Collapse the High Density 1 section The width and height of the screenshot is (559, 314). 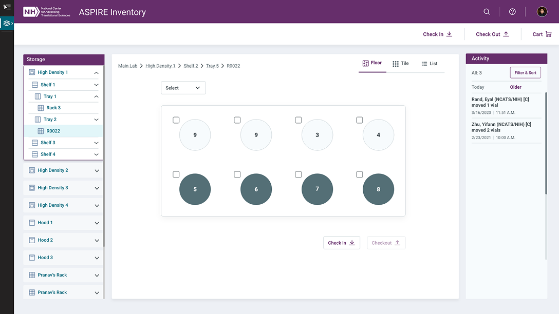coord(96,73)
